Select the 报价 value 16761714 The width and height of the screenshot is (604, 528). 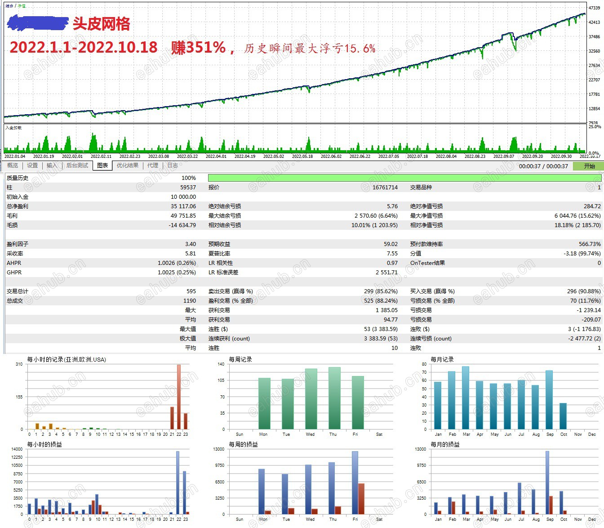(x=385, y=188)
